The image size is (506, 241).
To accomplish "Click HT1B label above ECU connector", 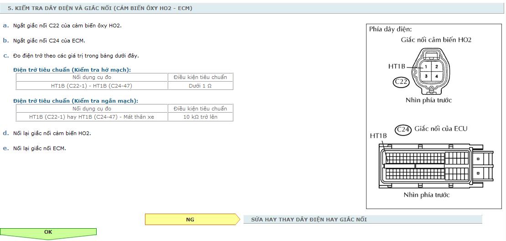I will click(378, 136).
